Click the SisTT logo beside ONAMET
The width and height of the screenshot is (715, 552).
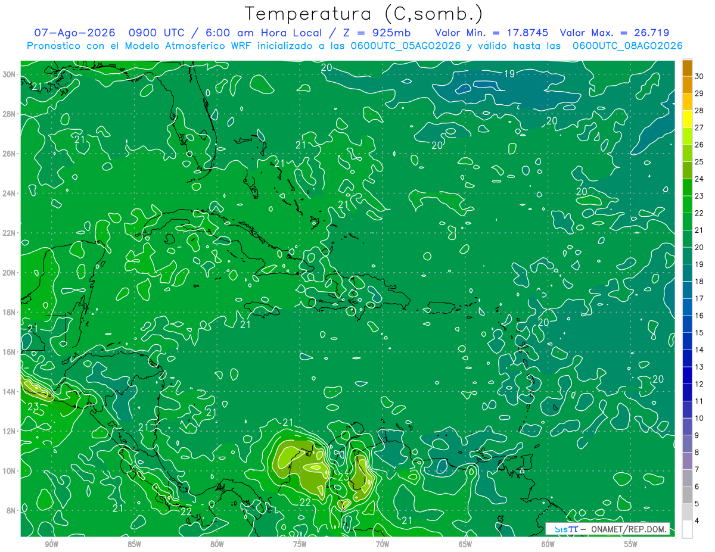click(x=566, y=529)
